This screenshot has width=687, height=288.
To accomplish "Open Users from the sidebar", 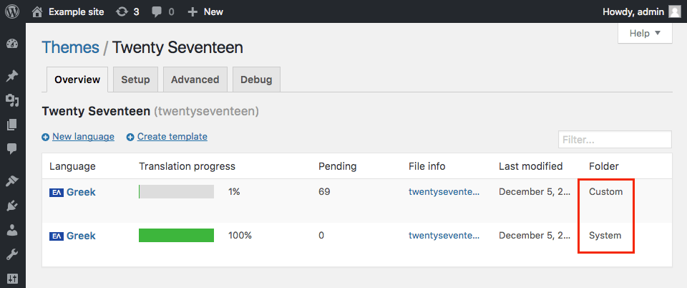I will (x=12, y=230).
